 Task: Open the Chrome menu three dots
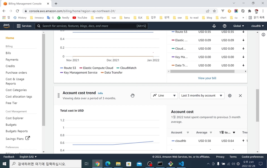(263, 11)
